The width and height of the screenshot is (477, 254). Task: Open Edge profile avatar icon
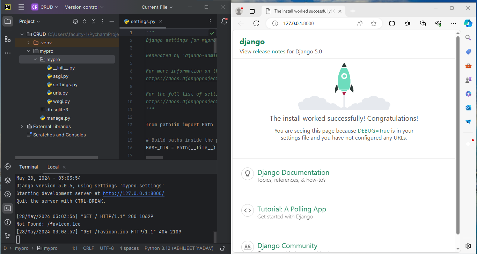pyautogui.click(x=239, y=11)
